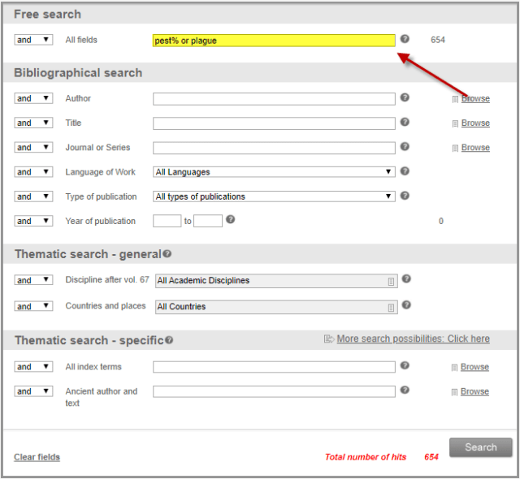Viewport: 520px width, 479px height.
Task: Click help icon beside Year of publication
Action: 231,219
